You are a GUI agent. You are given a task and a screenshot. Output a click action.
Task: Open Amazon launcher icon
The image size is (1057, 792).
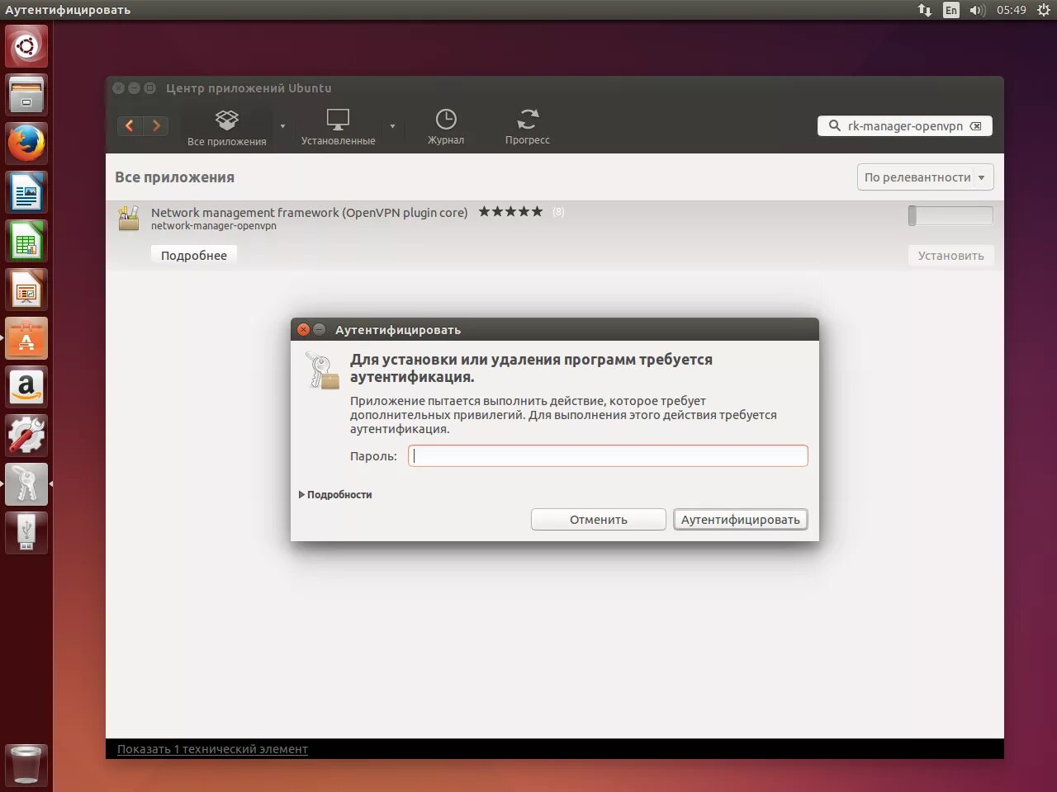pos(26,387)
